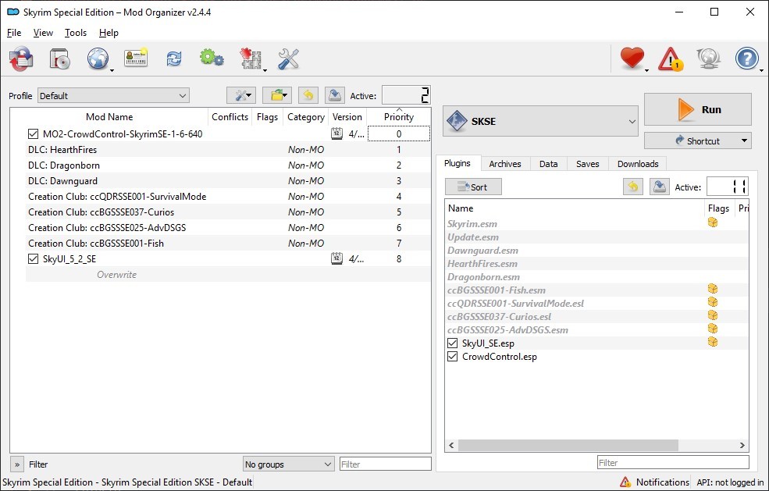Click the Update globe monitor icon

click(x=708, y=59)
